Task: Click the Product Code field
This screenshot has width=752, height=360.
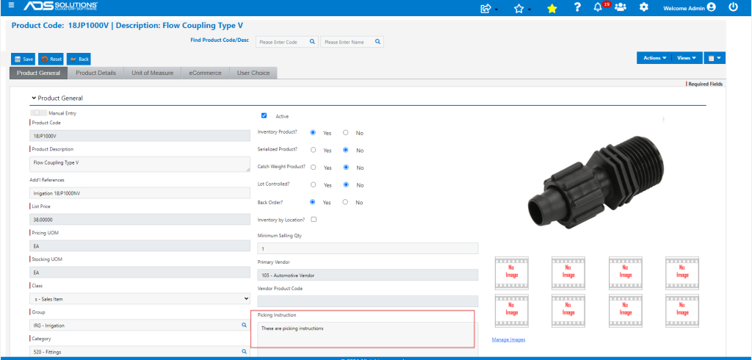Action: click(x=140, y=136)
